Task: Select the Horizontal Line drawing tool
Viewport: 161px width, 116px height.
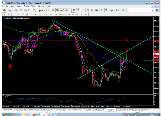Action: coord(18,14)
